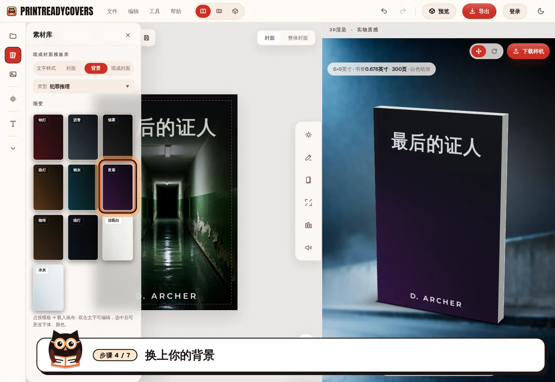Viewport: 555px width, 382px height.
Task: Click the megaphone icon in floating toolbar
Action: tap(308, 248)
